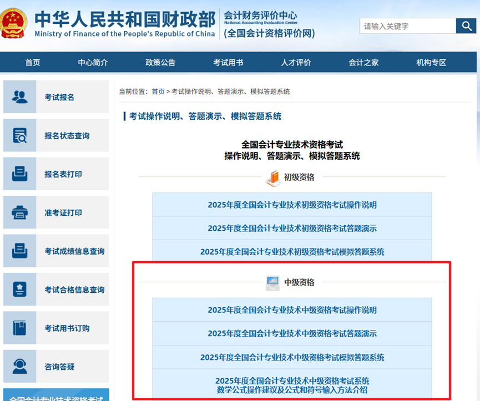This screenshot has width=480, height=401.
Task: Click the 考试成绩信息查询 icon
Action: (x=19, y=251)
